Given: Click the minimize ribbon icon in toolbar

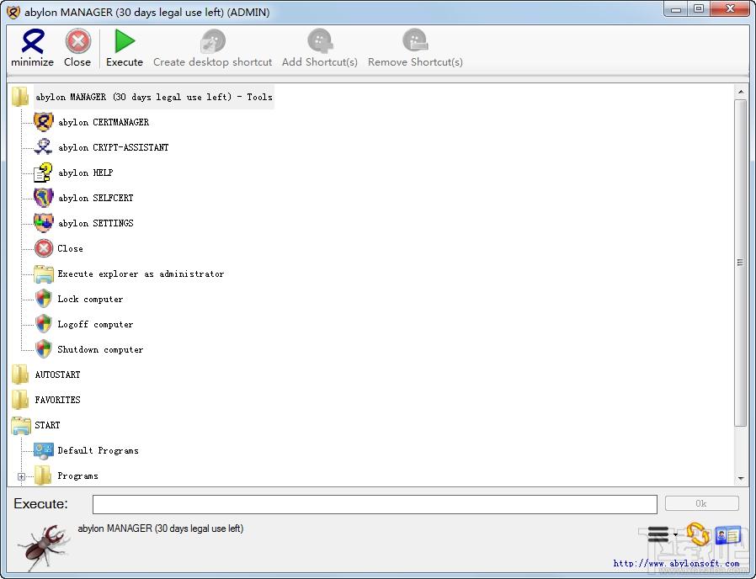Looking at the screenshot, I should 32,41.
